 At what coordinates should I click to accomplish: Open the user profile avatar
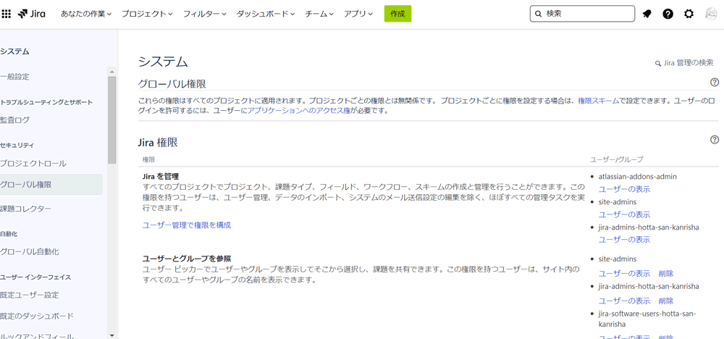click(711, 14)
